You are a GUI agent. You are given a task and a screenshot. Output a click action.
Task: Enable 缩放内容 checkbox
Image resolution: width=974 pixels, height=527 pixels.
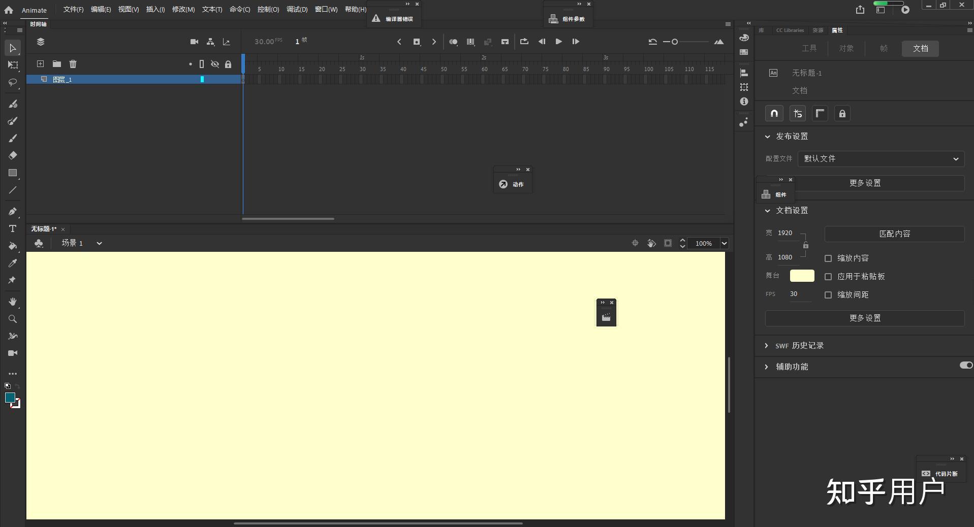pos(828,258)
